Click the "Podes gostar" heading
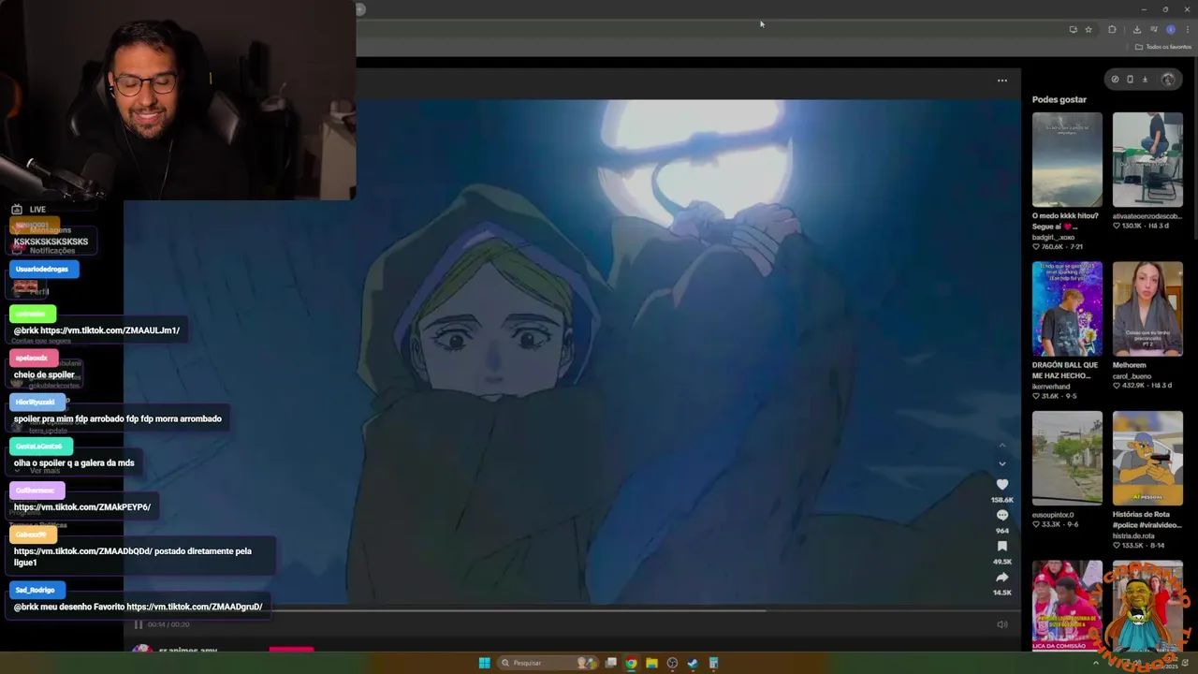Image resolution: width=1198 pixels, height=674 pixels. point(1059,99)
